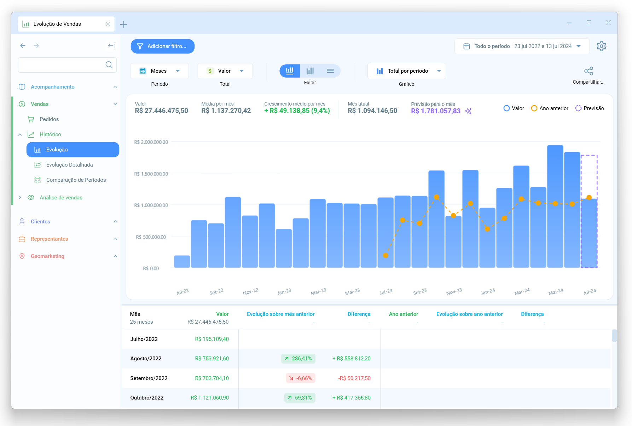Toggle Ano anterior legend series

point(550,108)
